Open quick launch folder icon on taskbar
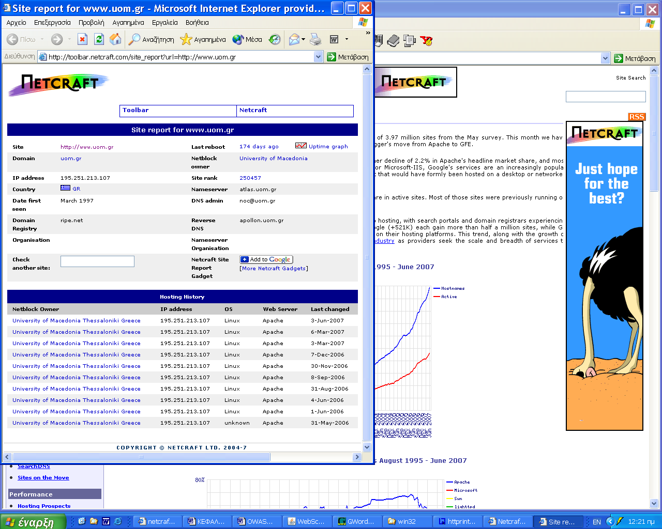The width and height of the screenshot is (662, 529). tap(94, 521)
